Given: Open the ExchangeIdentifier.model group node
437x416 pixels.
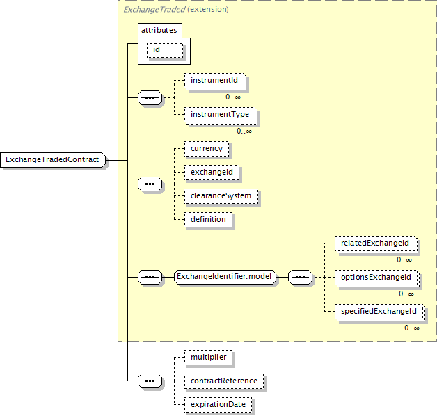Looking at the screenshot, I should pyautogui.click(x=224, y=277).
